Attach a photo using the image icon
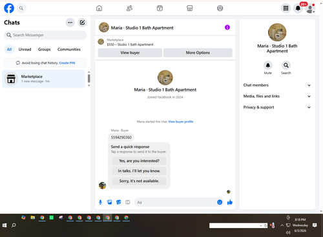This screenshot has width=323, height=237. (110, 202)
